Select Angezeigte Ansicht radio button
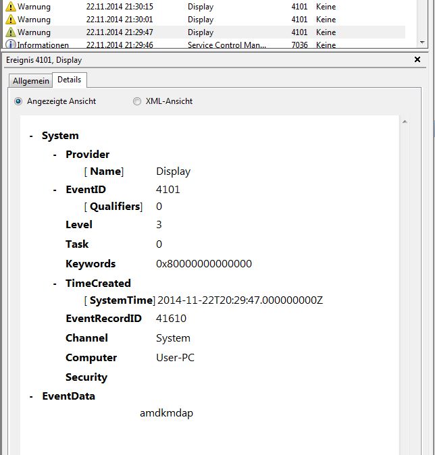Viewport: 435px width, 455px height. [18, 101]
